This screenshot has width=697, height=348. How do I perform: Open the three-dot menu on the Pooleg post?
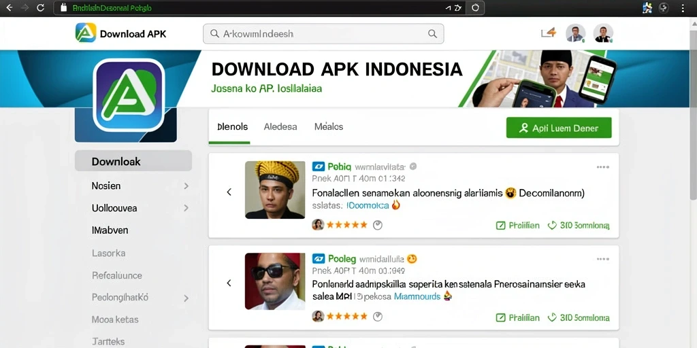coord(603,259)
